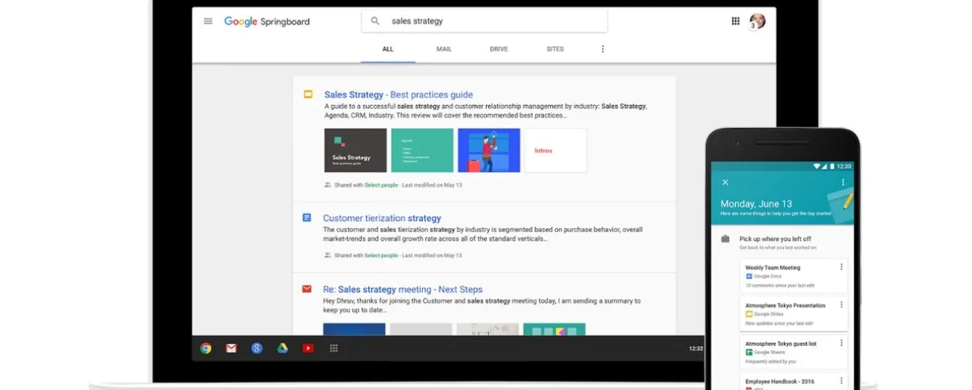Open the green Agenda slide thumbnail
Viewport: 972px width, 390px height.
tap(422, 151)
